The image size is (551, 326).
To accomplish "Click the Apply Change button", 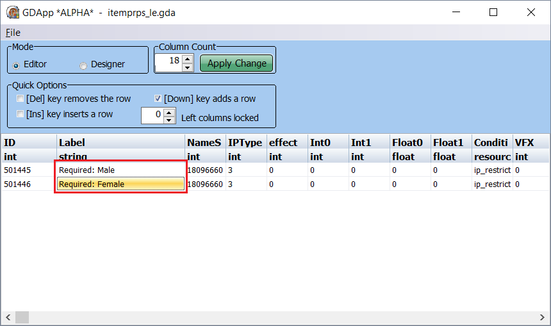I will 236,63.
